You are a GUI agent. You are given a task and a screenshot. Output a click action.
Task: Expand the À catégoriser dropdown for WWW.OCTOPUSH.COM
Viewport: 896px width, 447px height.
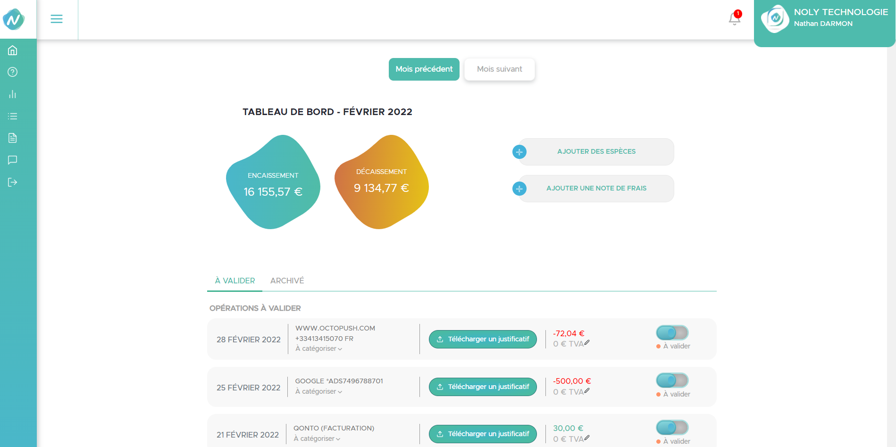click(x=318, y=348)
